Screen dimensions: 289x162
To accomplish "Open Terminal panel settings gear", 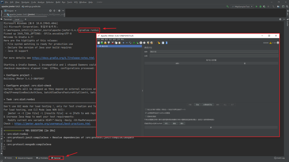I will coord(280,19).
